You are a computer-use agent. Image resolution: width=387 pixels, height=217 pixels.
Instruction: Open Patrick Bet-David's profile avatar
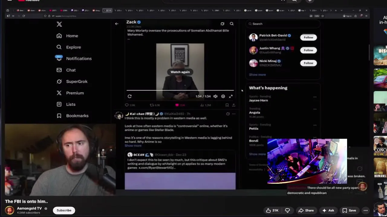(253, 37)
